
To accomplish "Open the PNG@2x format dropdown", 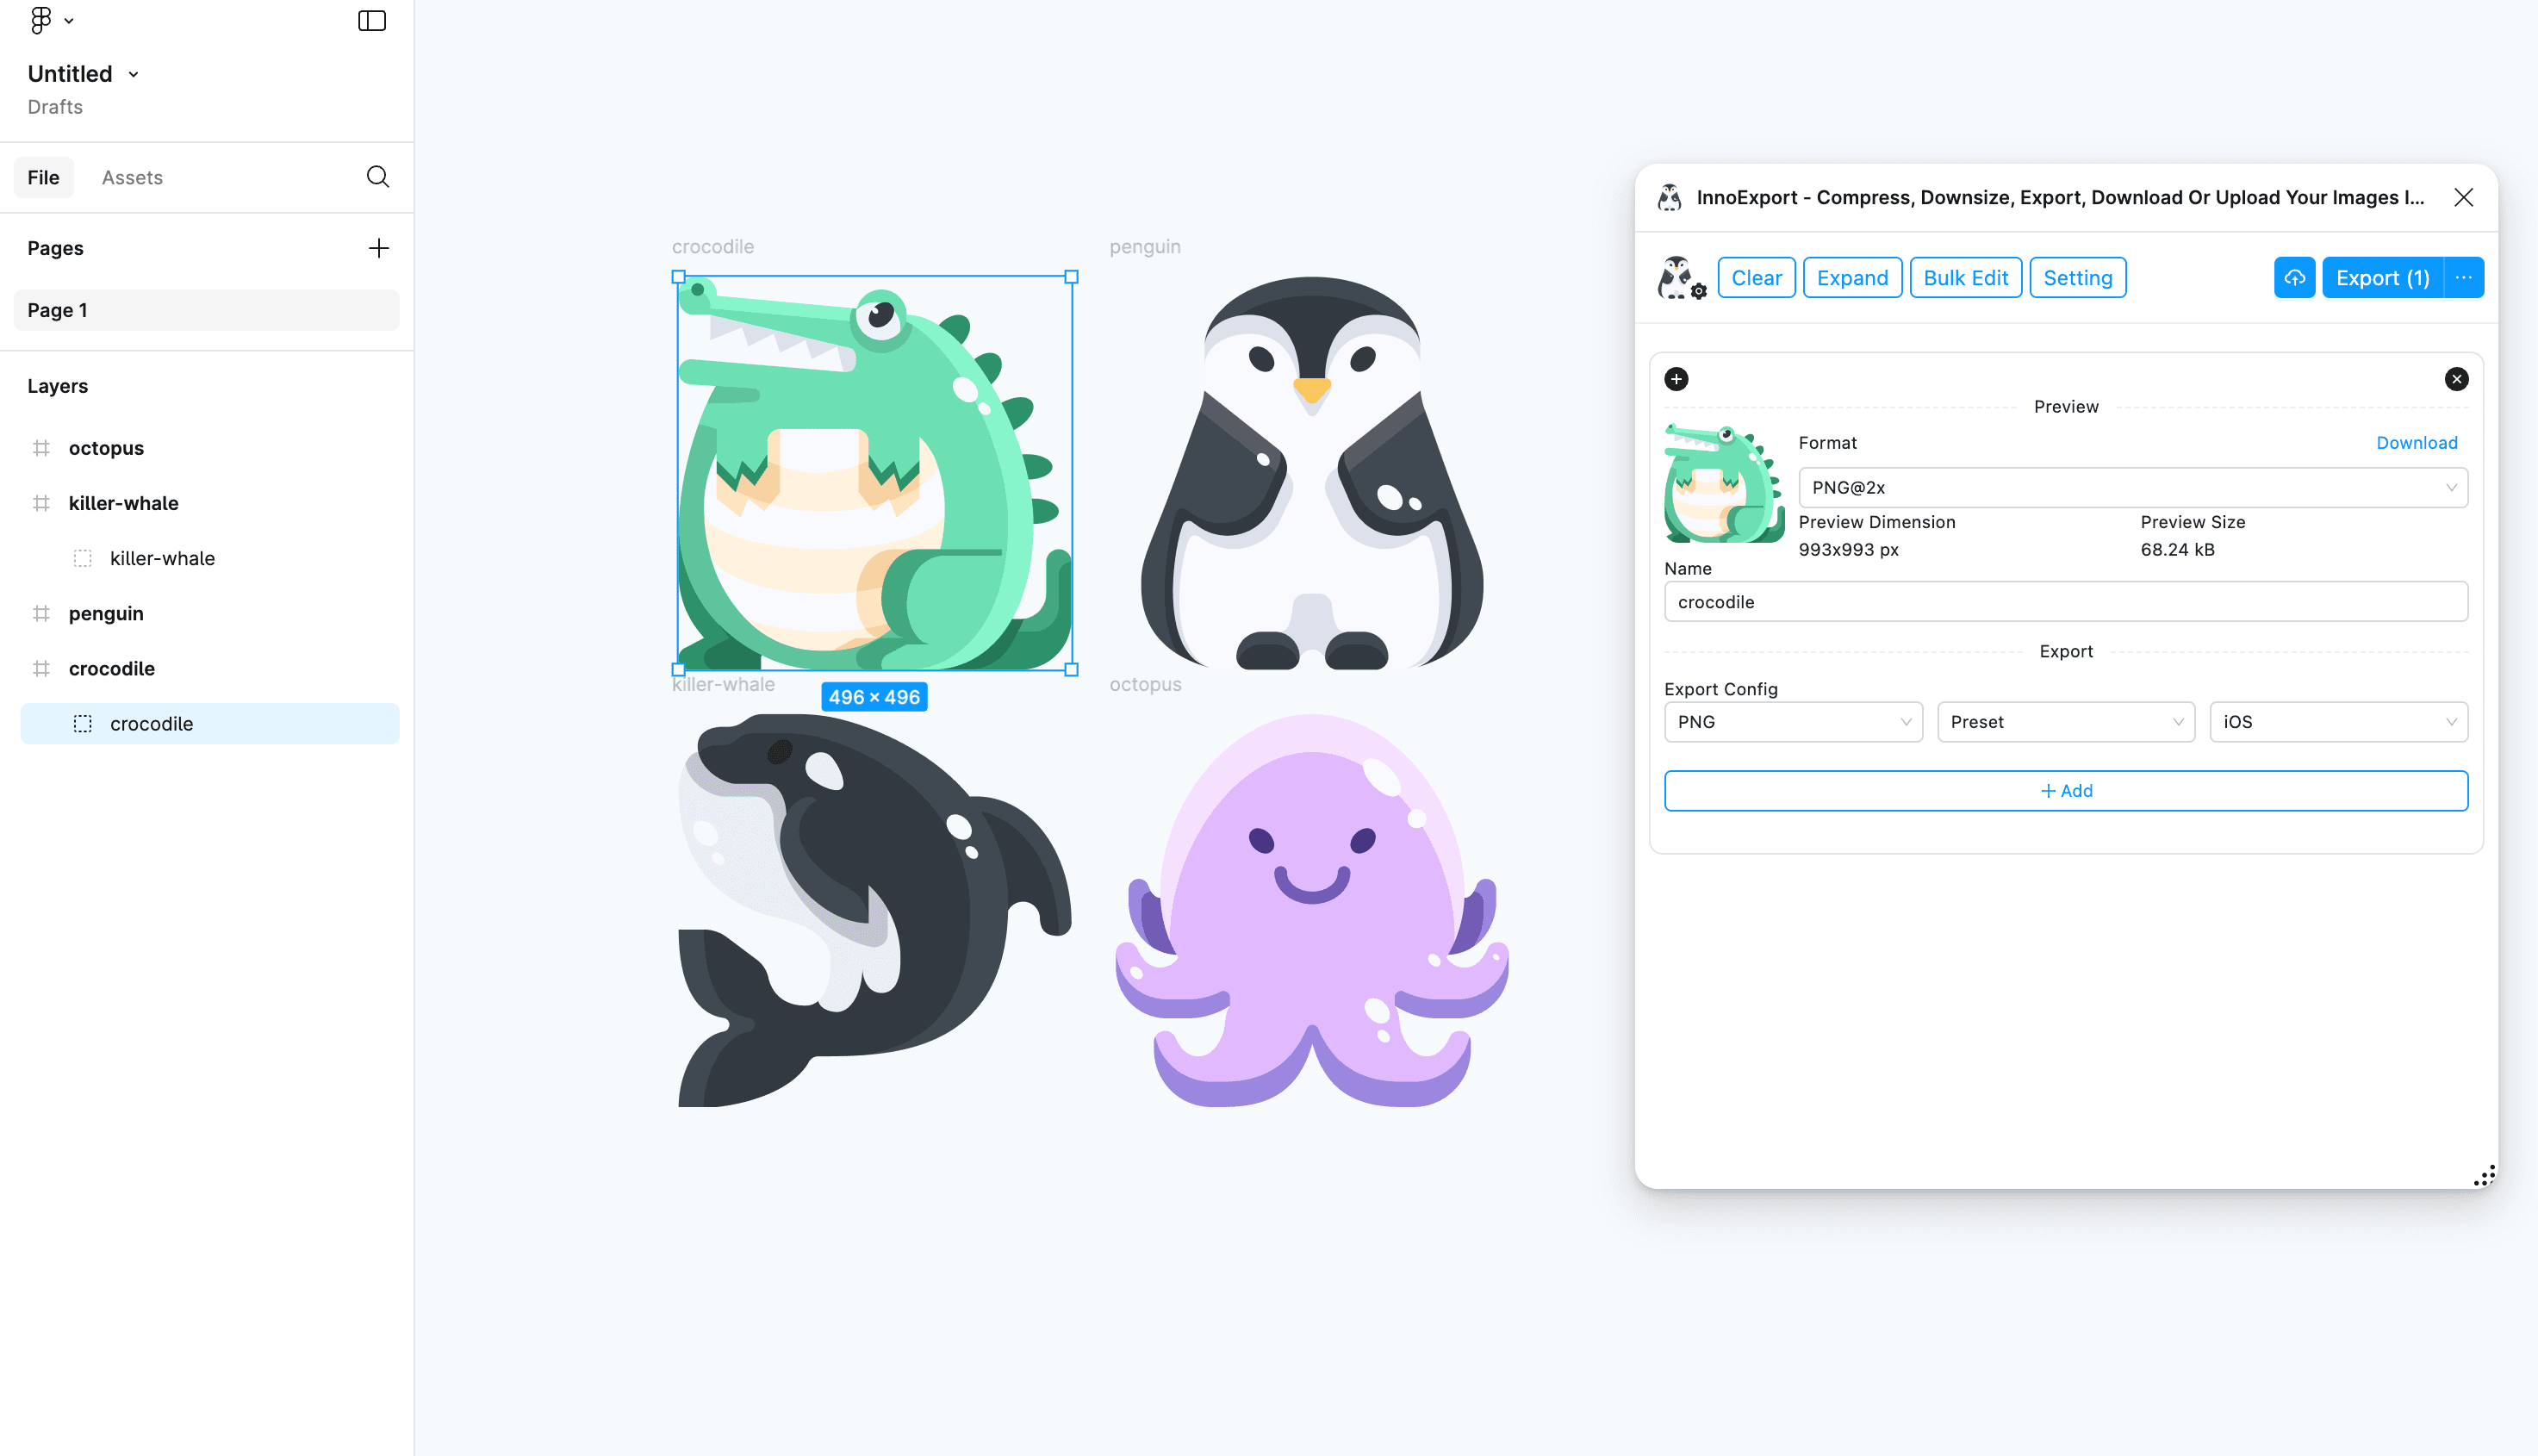I will [x=2134, y=487].
